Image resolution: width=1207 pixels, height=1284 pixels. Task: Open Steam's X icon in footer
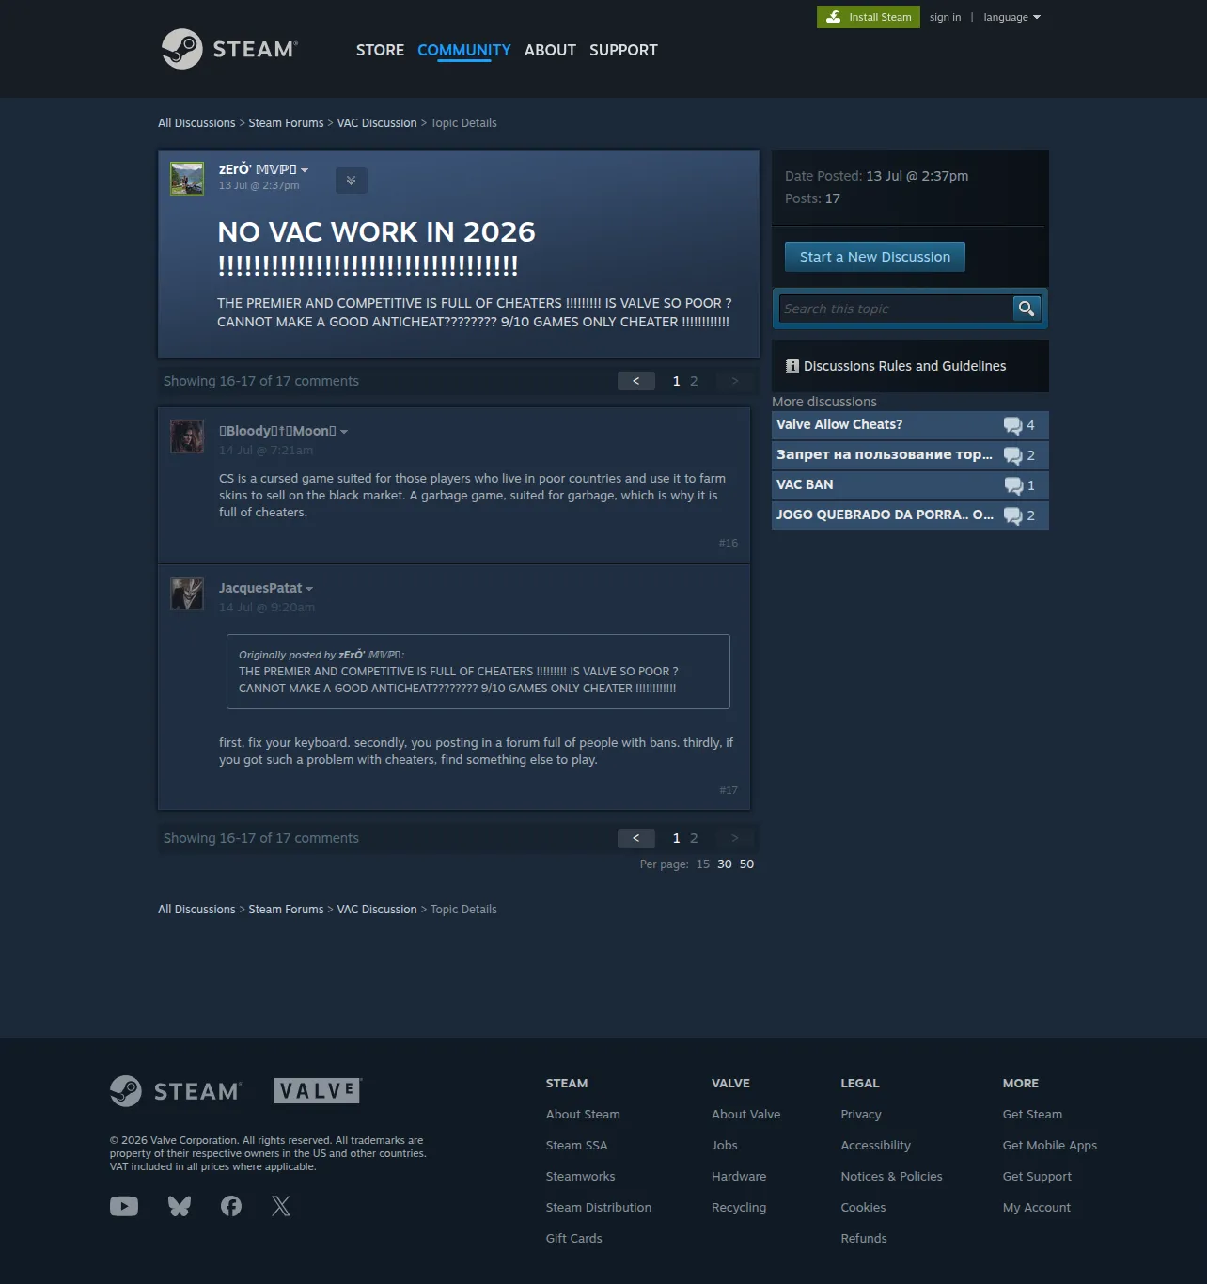281,1206
